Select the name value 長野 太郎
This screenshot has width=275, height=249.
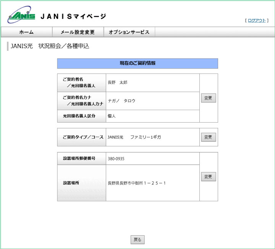118,82
